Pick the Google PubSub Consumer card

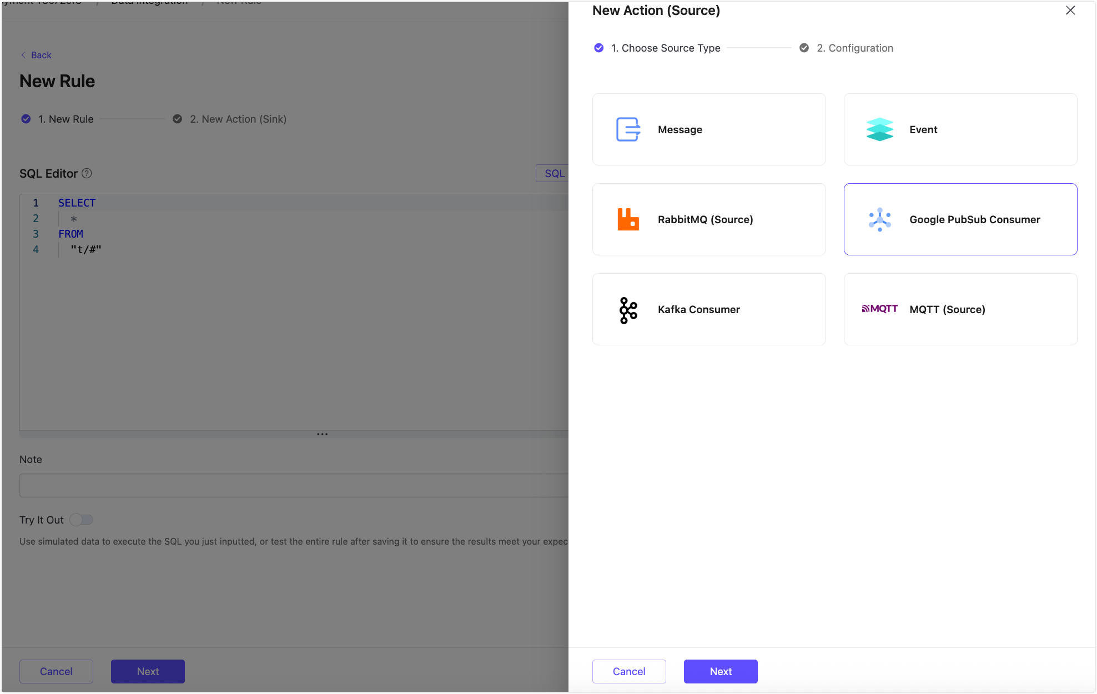coord(960,219)
